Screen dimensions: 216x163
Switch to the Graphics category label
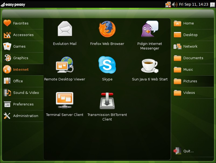click(21, 58)
